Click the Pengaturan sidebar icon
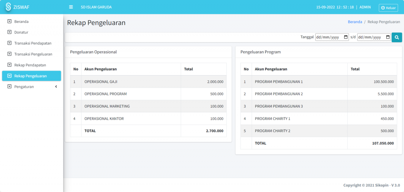 point(9,87)
